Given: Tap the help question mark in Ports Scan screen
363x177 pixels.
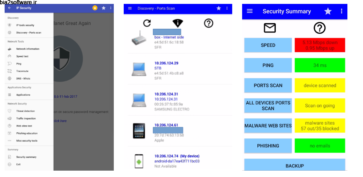Looking at the screenshot, I should coord(208,23).
